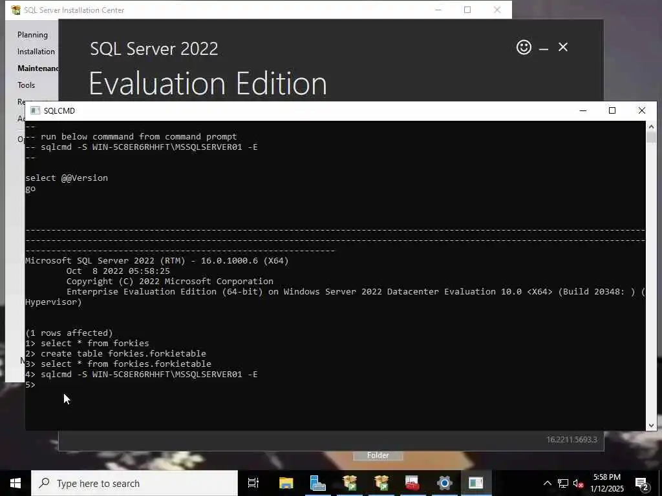Open File Explorer from the taskbar
Screen dimensions: 662x496
(286, 483)
